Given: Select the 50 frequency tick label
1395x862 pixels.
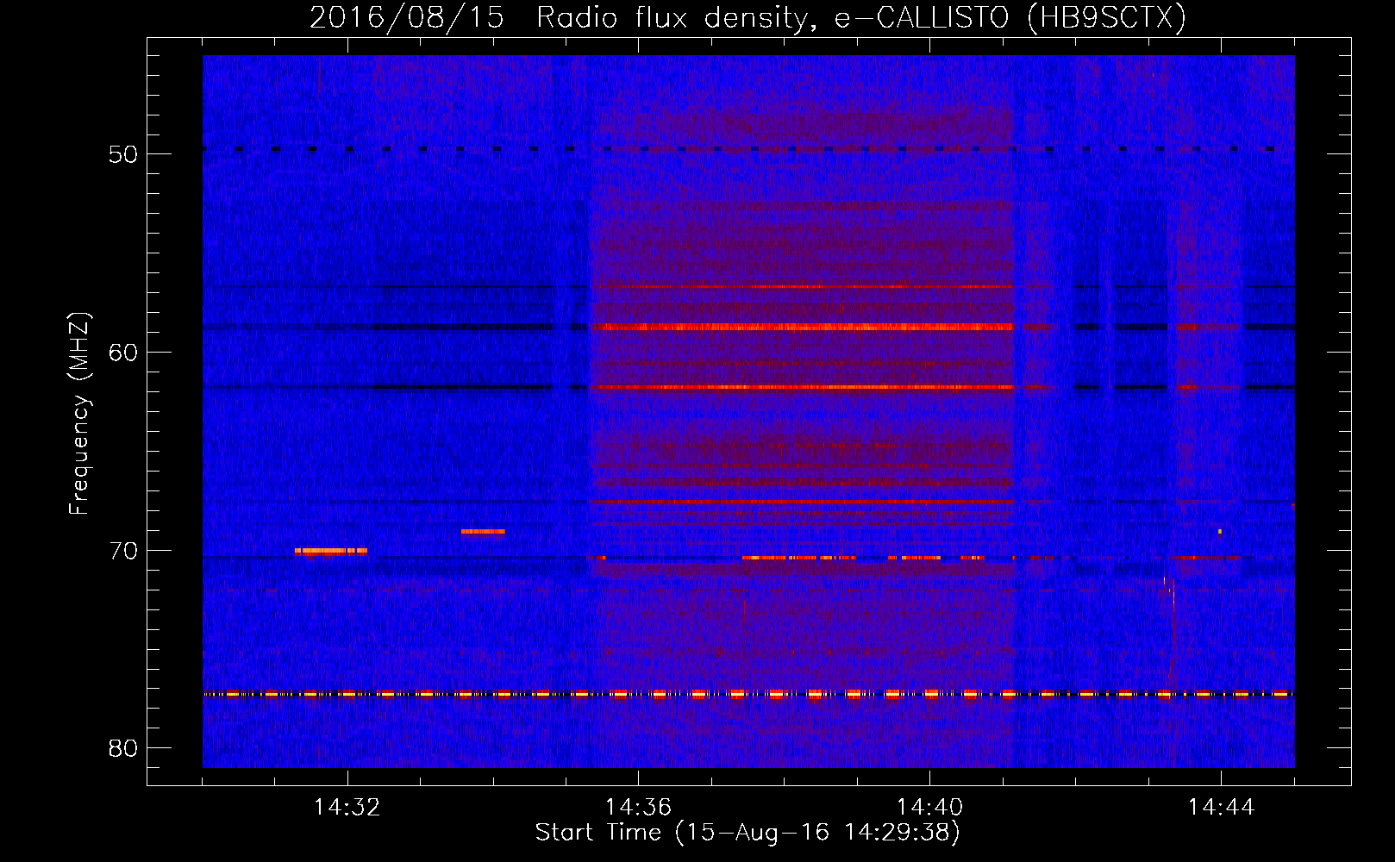Looking at the screenshot, I should pos(123,154).
